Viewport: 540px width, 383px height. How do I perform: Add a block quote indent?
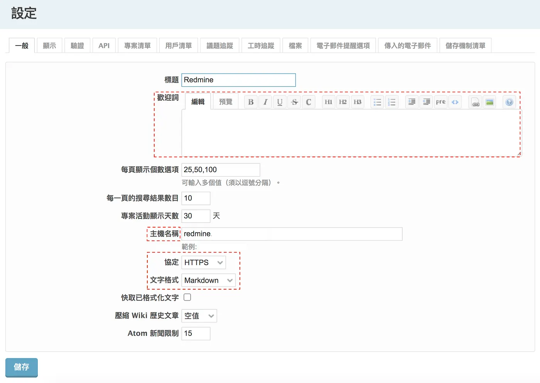click(412, 102)
